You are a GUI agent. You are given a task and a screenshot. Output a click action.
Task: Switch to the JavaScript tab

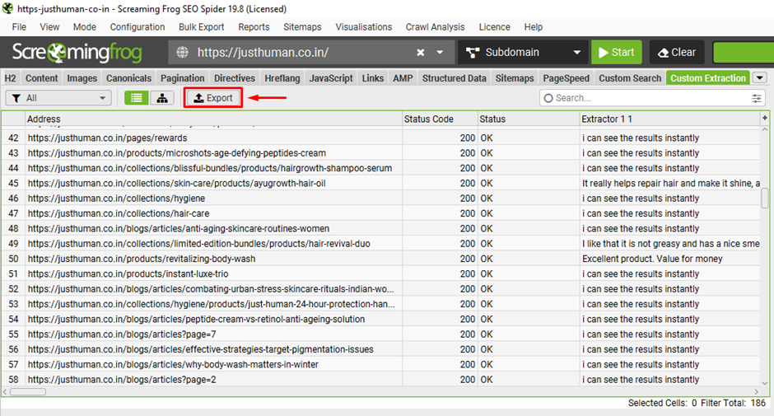pos(331,78)
